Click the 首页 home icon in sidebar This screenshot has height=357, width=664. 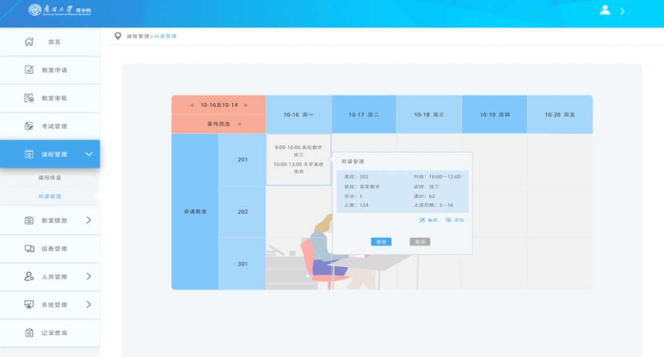29,42
